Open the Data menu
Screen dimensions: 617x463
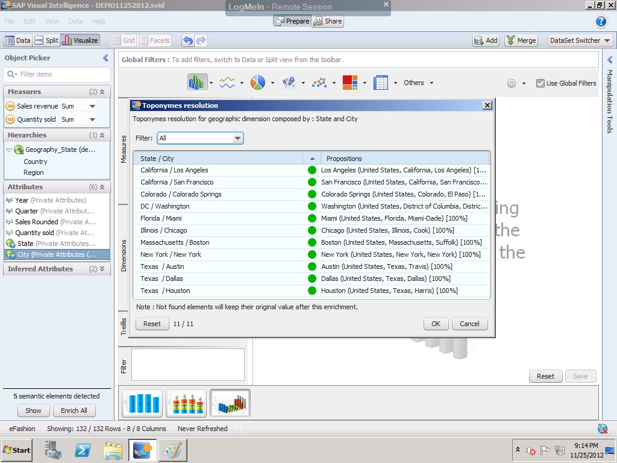coord(75,21)
